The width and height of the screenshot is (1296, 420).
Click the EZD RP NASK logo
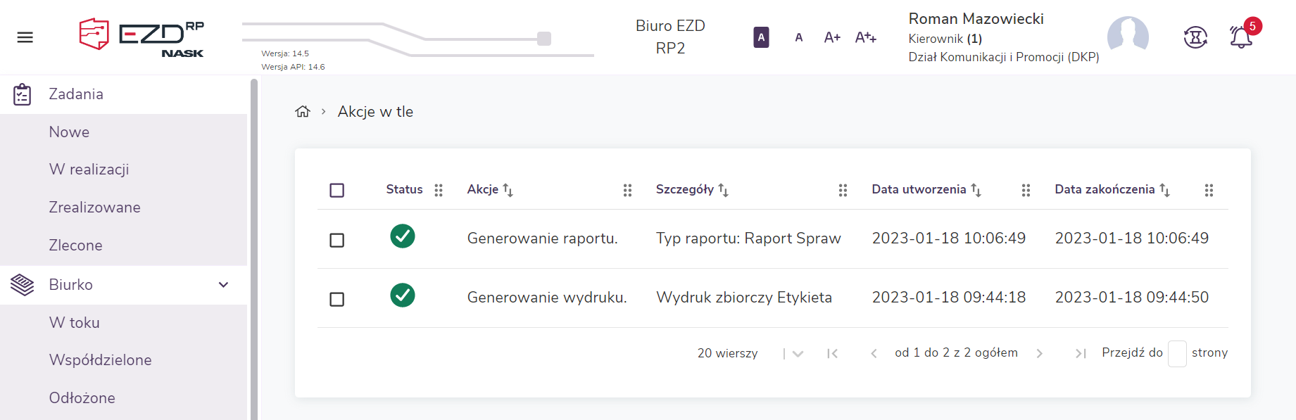(141, 37)
